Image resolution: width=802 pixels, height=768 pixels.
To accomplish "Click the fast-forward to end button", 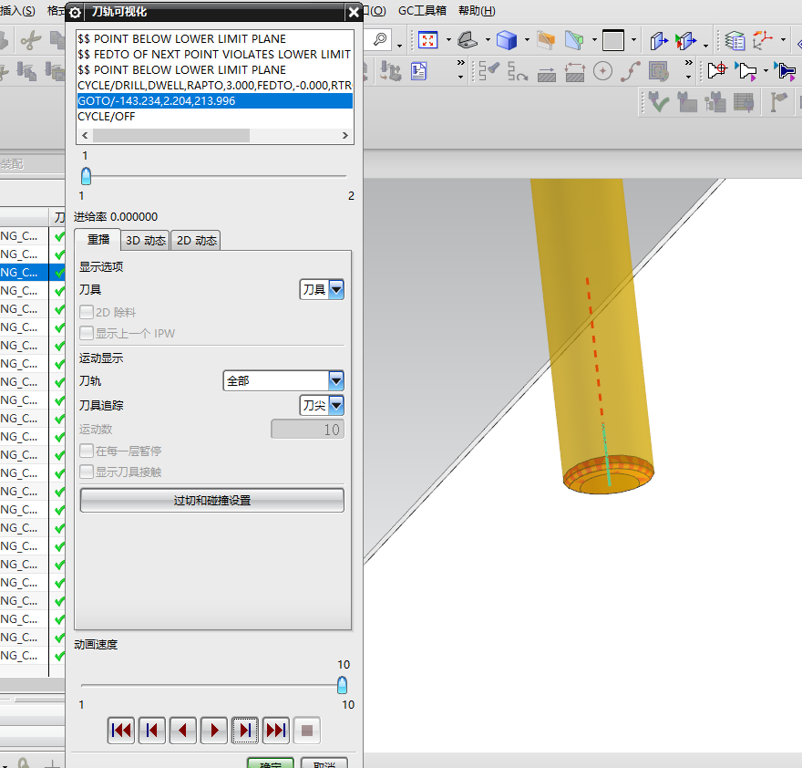I will [275, 730].
